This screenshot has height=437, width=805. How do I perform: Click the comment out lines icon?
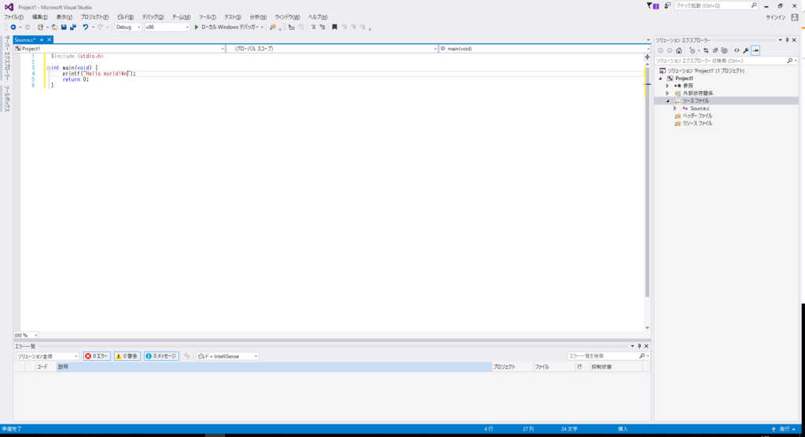(313, 27)
